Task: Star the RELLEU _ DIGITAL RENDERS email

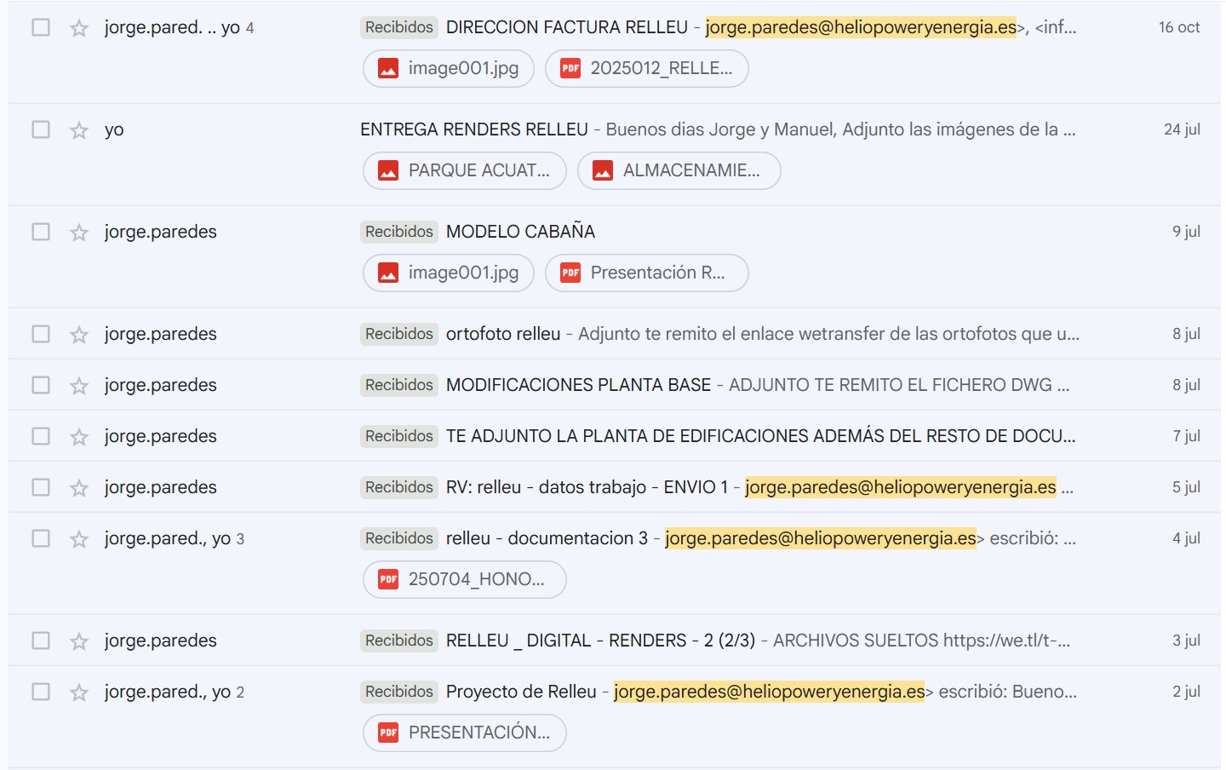Action: [x=79, y=641]
